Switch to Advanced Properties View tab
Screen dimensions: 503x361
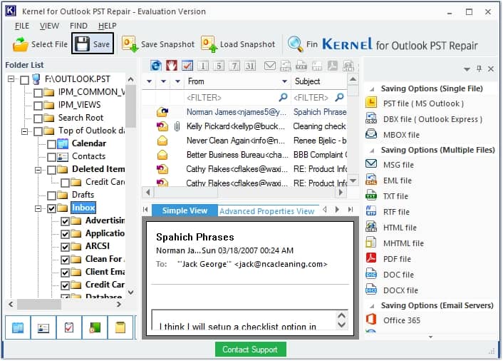[266, 211]
